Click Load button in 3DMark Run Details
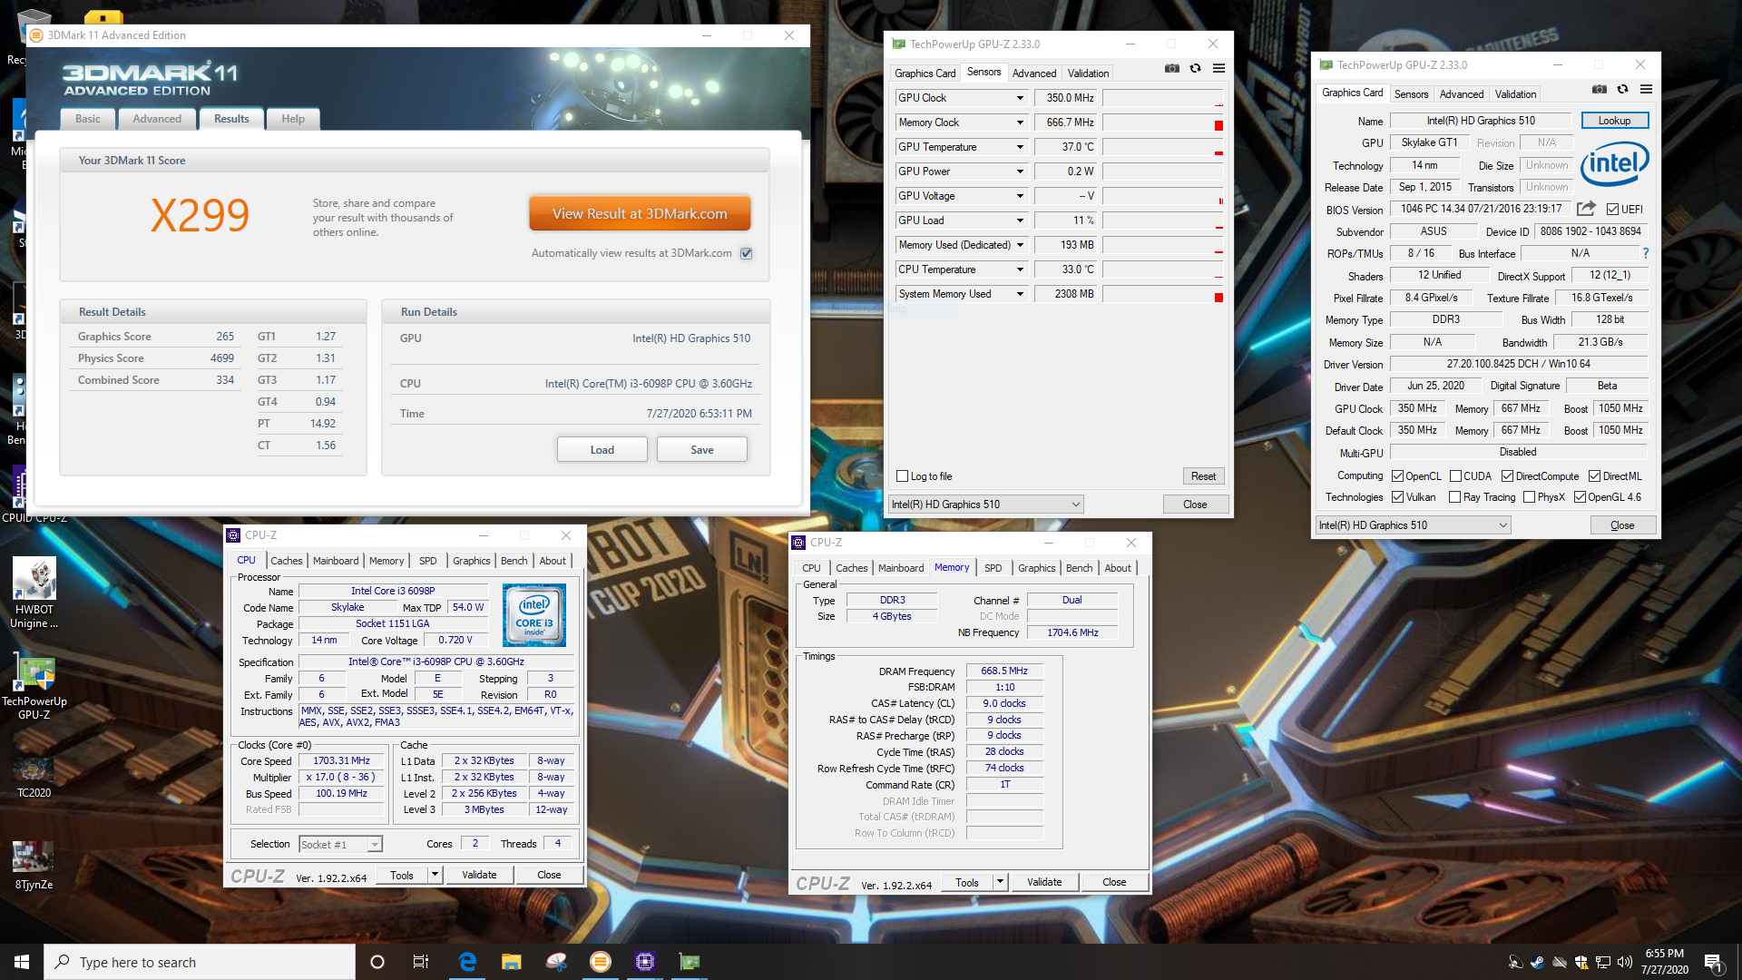This screenshot has height=980, width=1742. tap(602, 450)
